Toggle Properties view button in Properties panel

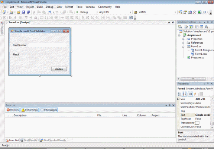coord(190,94)
